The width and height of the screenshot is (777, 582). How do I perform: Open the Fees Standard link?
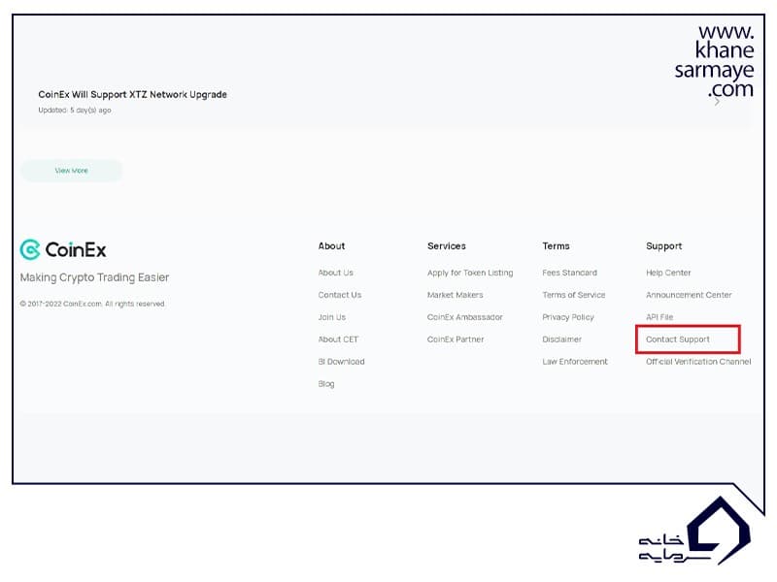569,273
